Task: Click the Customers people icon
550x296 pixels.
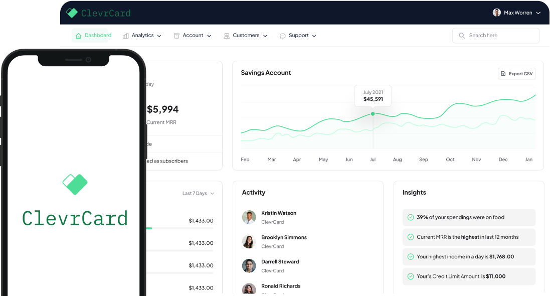Action: (226, 35)
